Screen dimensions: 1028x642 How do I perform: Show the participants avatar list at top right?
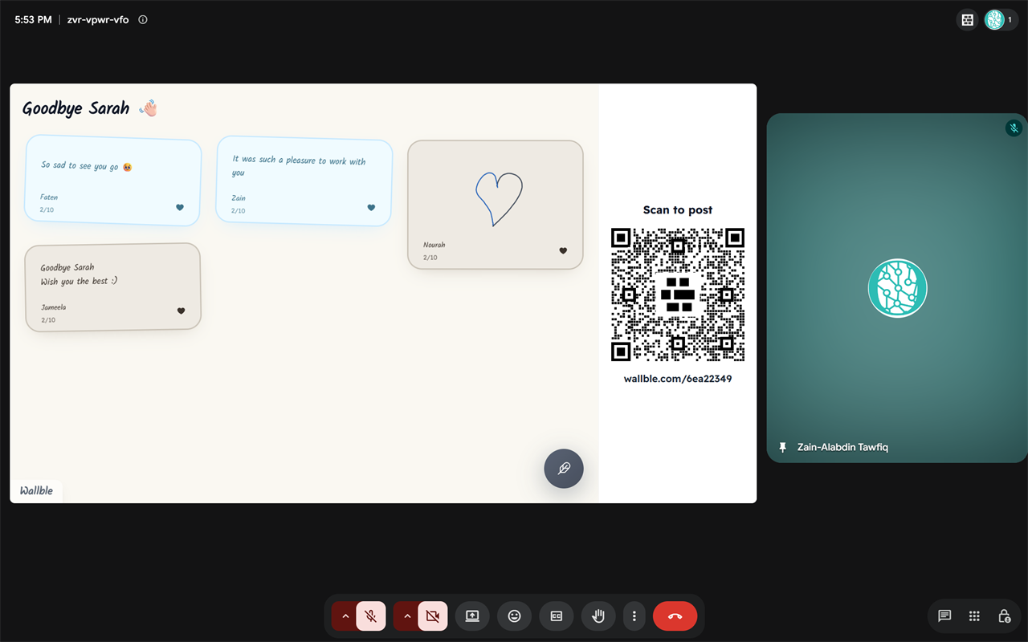coord(1001,20)
